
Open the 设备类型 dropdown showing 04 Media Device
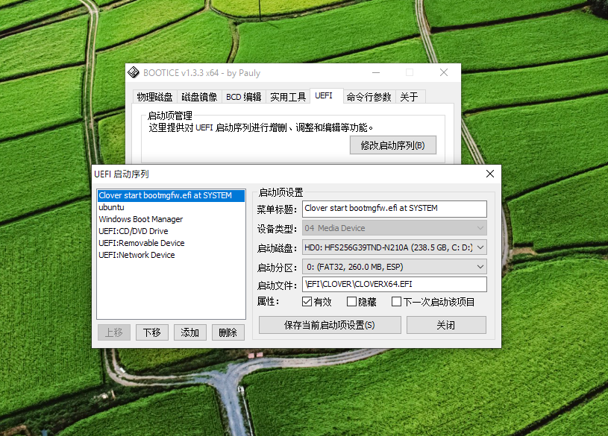(x=395, y=228)
